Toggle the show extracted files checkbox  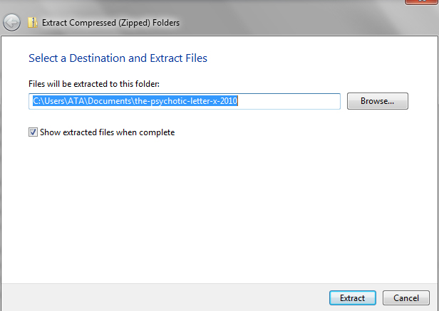pos(33,132)
